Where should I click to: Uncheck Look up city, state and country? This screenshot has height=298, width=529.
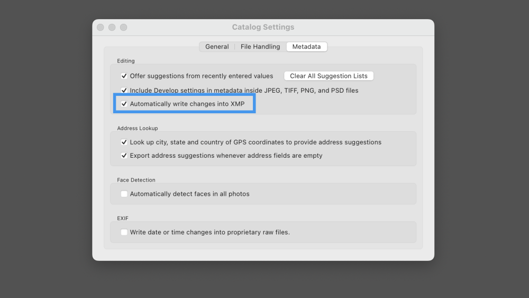(x=124, y=142)
